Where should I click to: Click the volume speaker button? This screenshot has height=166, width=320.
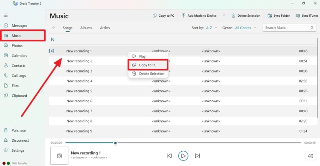click(310, 156)
